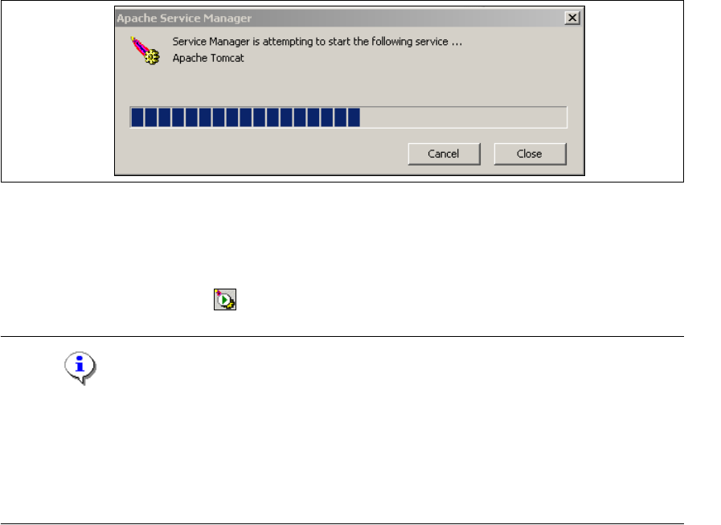This screenshot has width=721, height=525.
Task: Click the first blue block of the progress bar
Action: click(x=137, y=117)
